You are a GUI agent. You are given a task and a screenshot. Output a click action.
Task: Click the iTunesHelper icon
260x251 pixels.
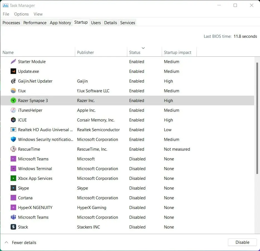[13, 110]
